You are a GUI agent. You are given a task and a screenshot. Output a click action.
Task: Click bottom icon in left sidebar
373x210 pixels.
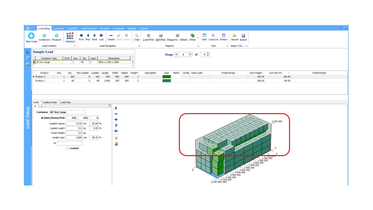[x=28, y=64]
